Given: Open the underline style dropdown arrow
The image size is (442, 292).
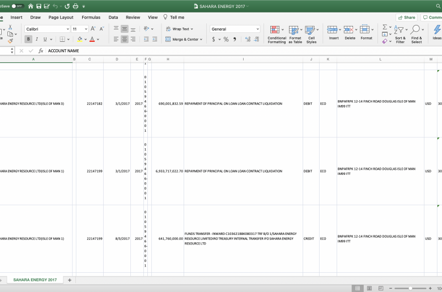Looking at the screenshot, I should click(51, 40).
